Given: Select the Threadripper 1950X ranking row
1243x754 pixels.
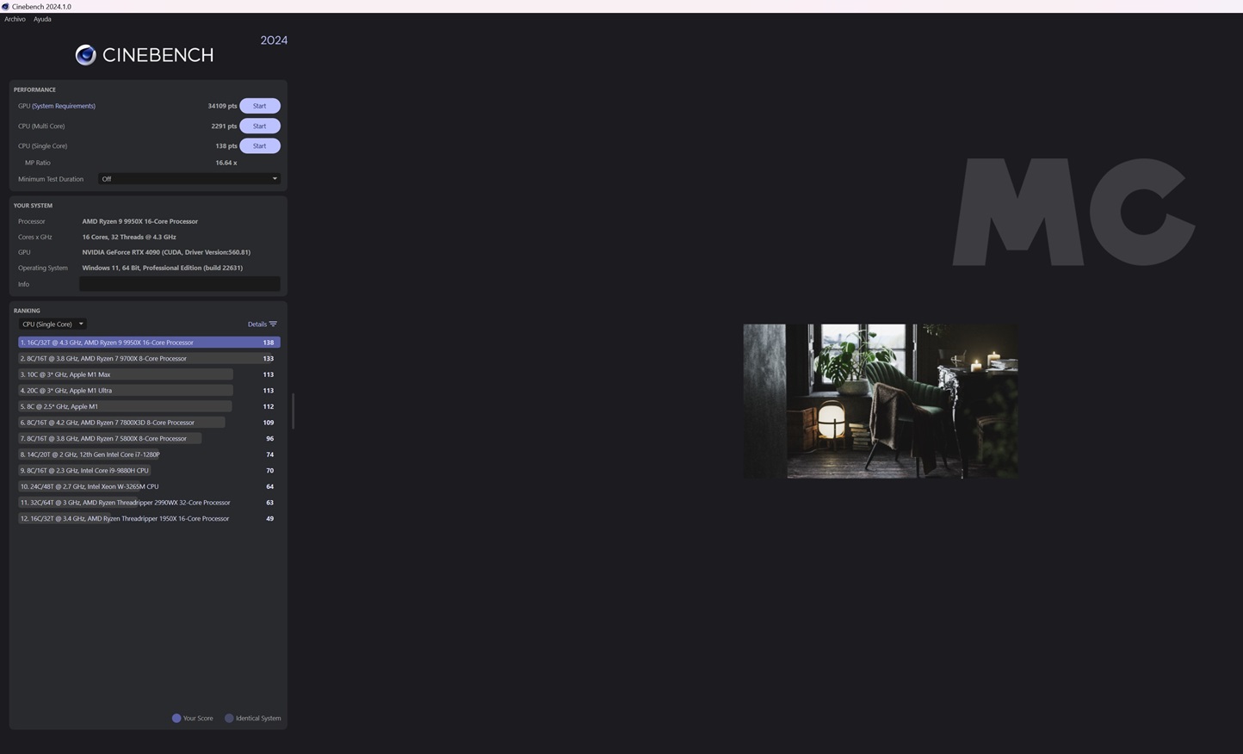Looking at the screenshot, I should [x=148, y=519].
